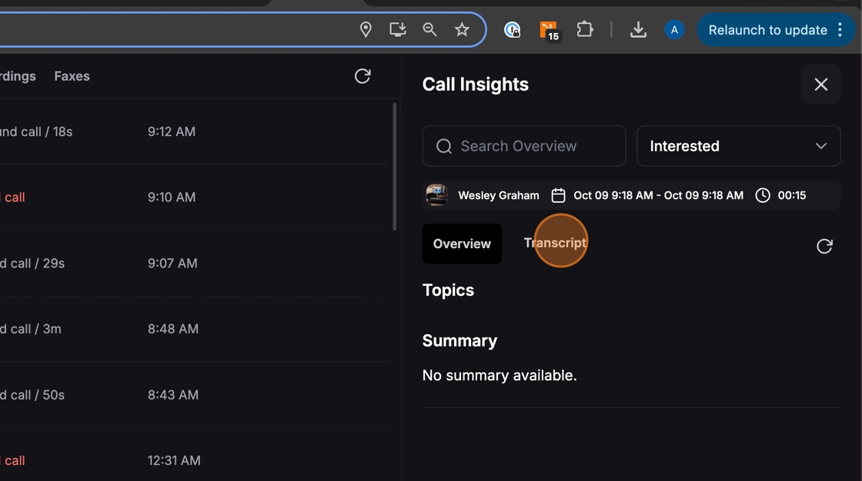
Task: Click the location pin icon in address bar
Action: [x=366, y=30]
